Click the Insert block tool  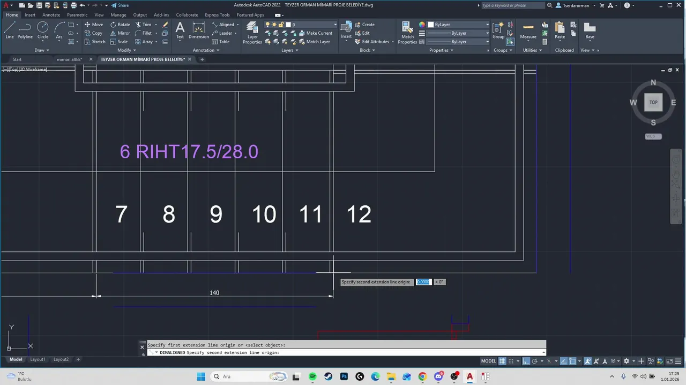(x=346, y=30)
